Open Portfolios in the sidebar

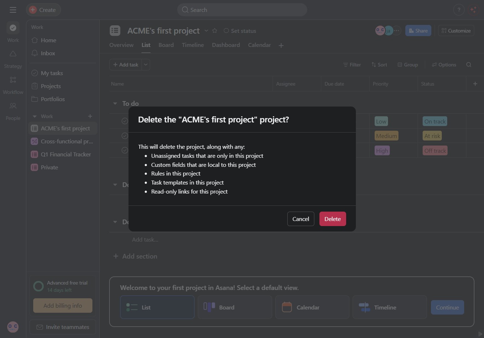pyautogui.click(x=62, y=99)
